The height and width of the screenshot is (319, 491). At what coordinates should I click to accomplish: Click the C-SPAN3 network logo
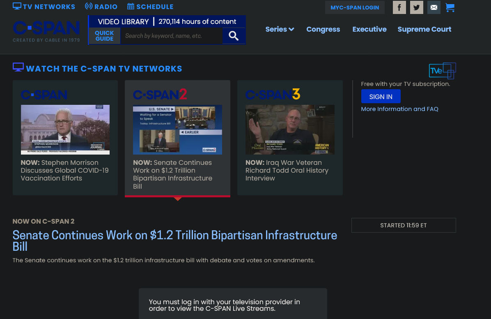click(x=273, y=95)
